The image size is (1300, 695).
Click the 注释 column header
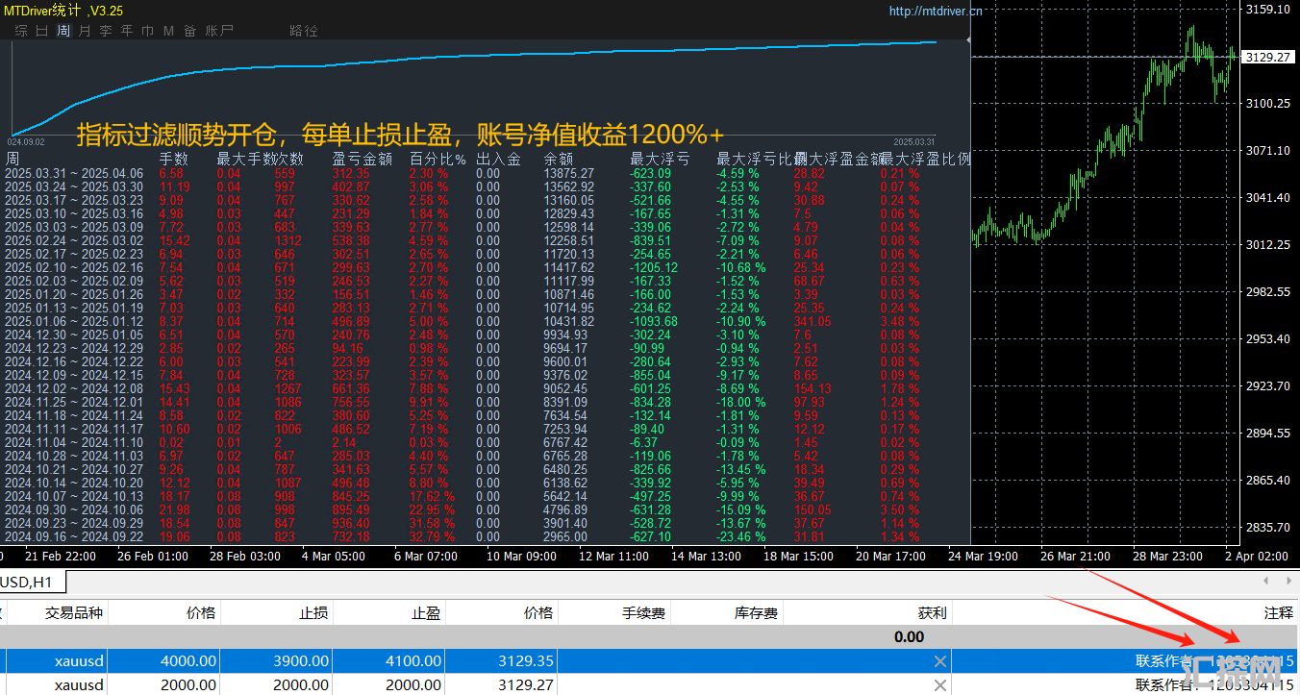pos(1278,612)
